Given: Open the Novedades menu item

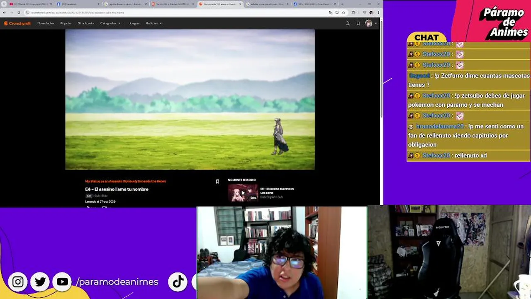Looking at the screenshot, I should click(46, 23).
